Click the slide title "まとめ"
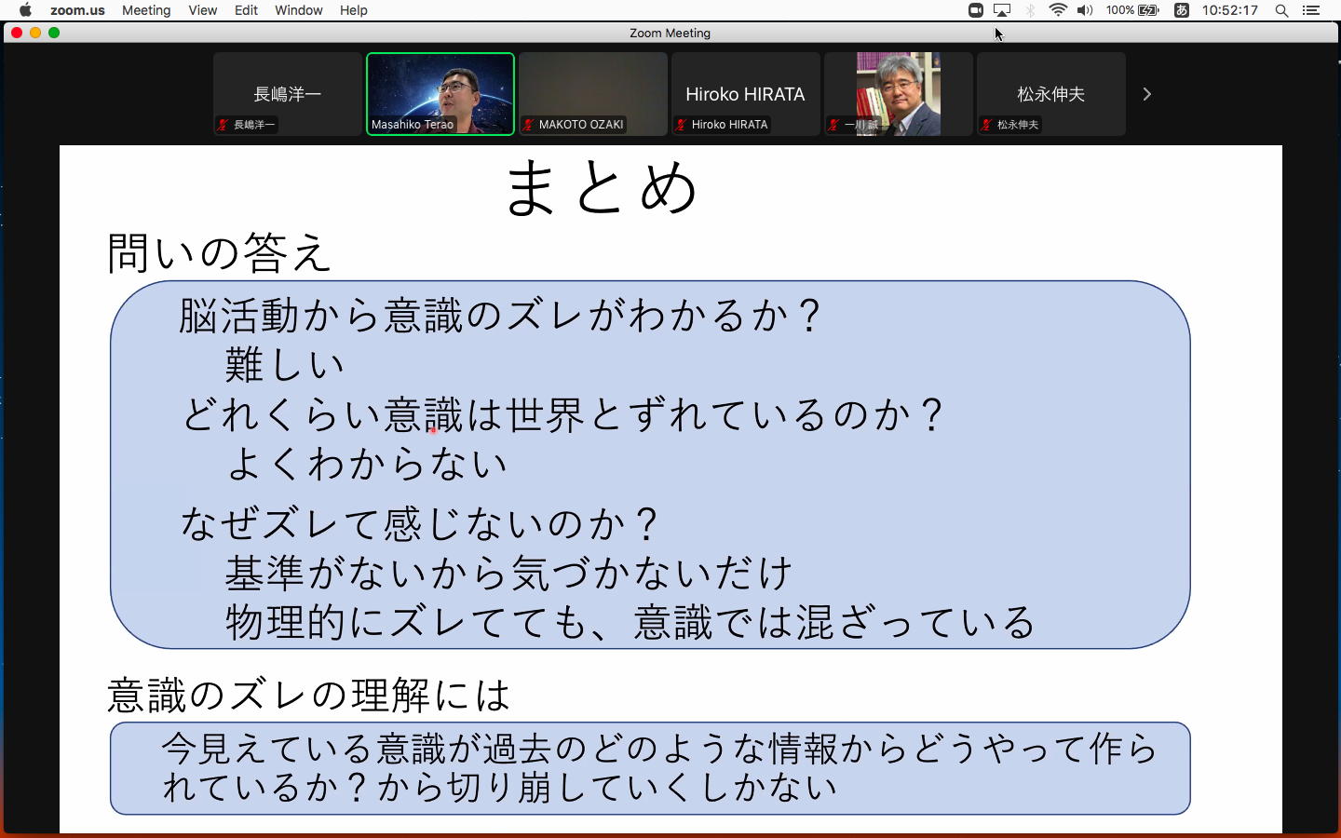Image resolution: width=1341 pixels, height=838 pixels. [602, 187]
